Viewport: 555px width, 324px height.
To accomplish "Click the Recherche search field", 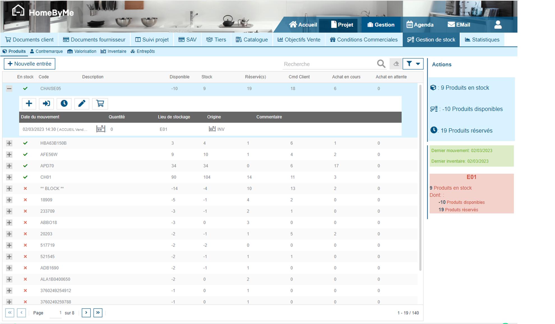I will pos(328,64).
